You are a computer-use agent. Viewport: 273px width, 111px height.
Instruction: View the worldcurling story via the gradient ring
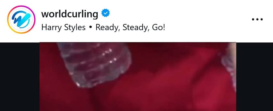point(21,19)
